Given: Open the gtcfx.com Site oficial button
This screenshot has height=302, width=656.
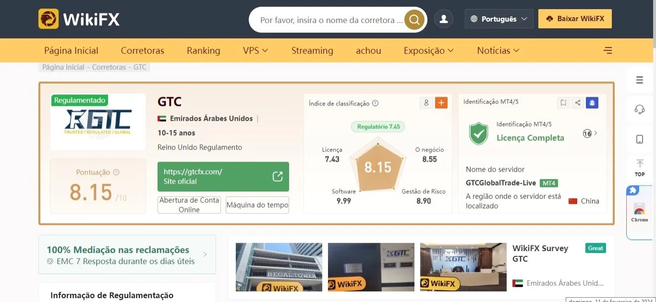Looking at the screenshot, I should pyautogui.click(x=223, y=176).
